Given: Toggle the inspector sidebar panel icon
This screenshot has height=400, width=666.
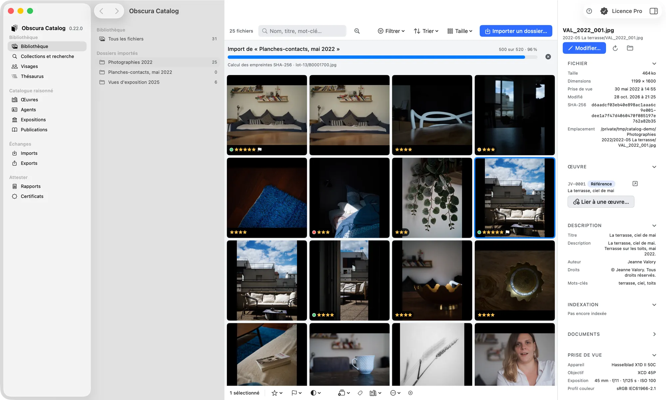Looking at the screenshot, I should 654,11.
